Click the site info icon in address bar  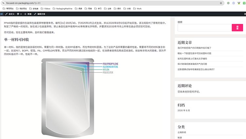[x=3, y=3]
